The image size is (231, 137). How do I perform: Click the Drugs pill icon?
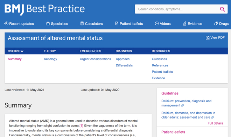tap(216, 23)
